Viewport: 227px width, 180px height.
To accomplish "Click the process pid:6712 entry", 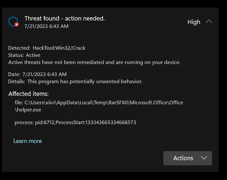I will click(75, 122).
